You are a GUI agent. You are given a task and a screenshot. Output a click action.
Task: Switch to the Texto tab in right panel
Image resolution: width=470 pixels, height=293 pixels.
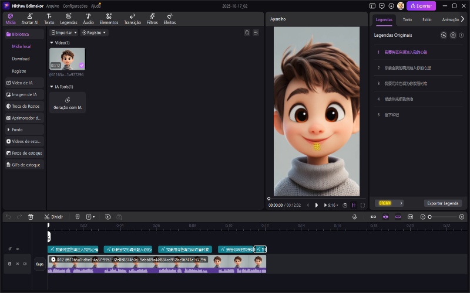[407, 19]
